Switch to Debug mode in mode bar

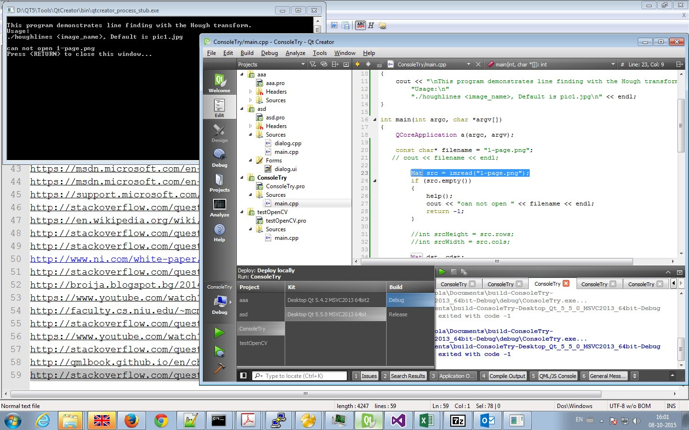(x=220, y=157)
